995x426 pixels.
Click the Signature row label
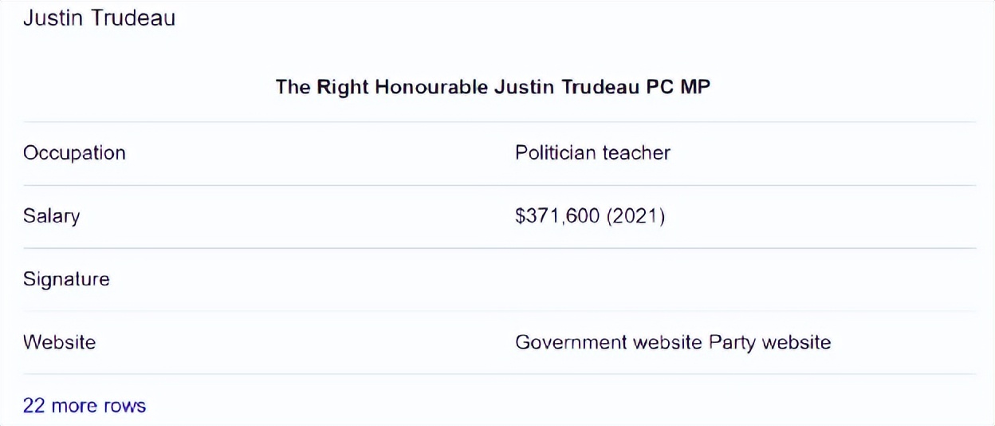(66, 279)
